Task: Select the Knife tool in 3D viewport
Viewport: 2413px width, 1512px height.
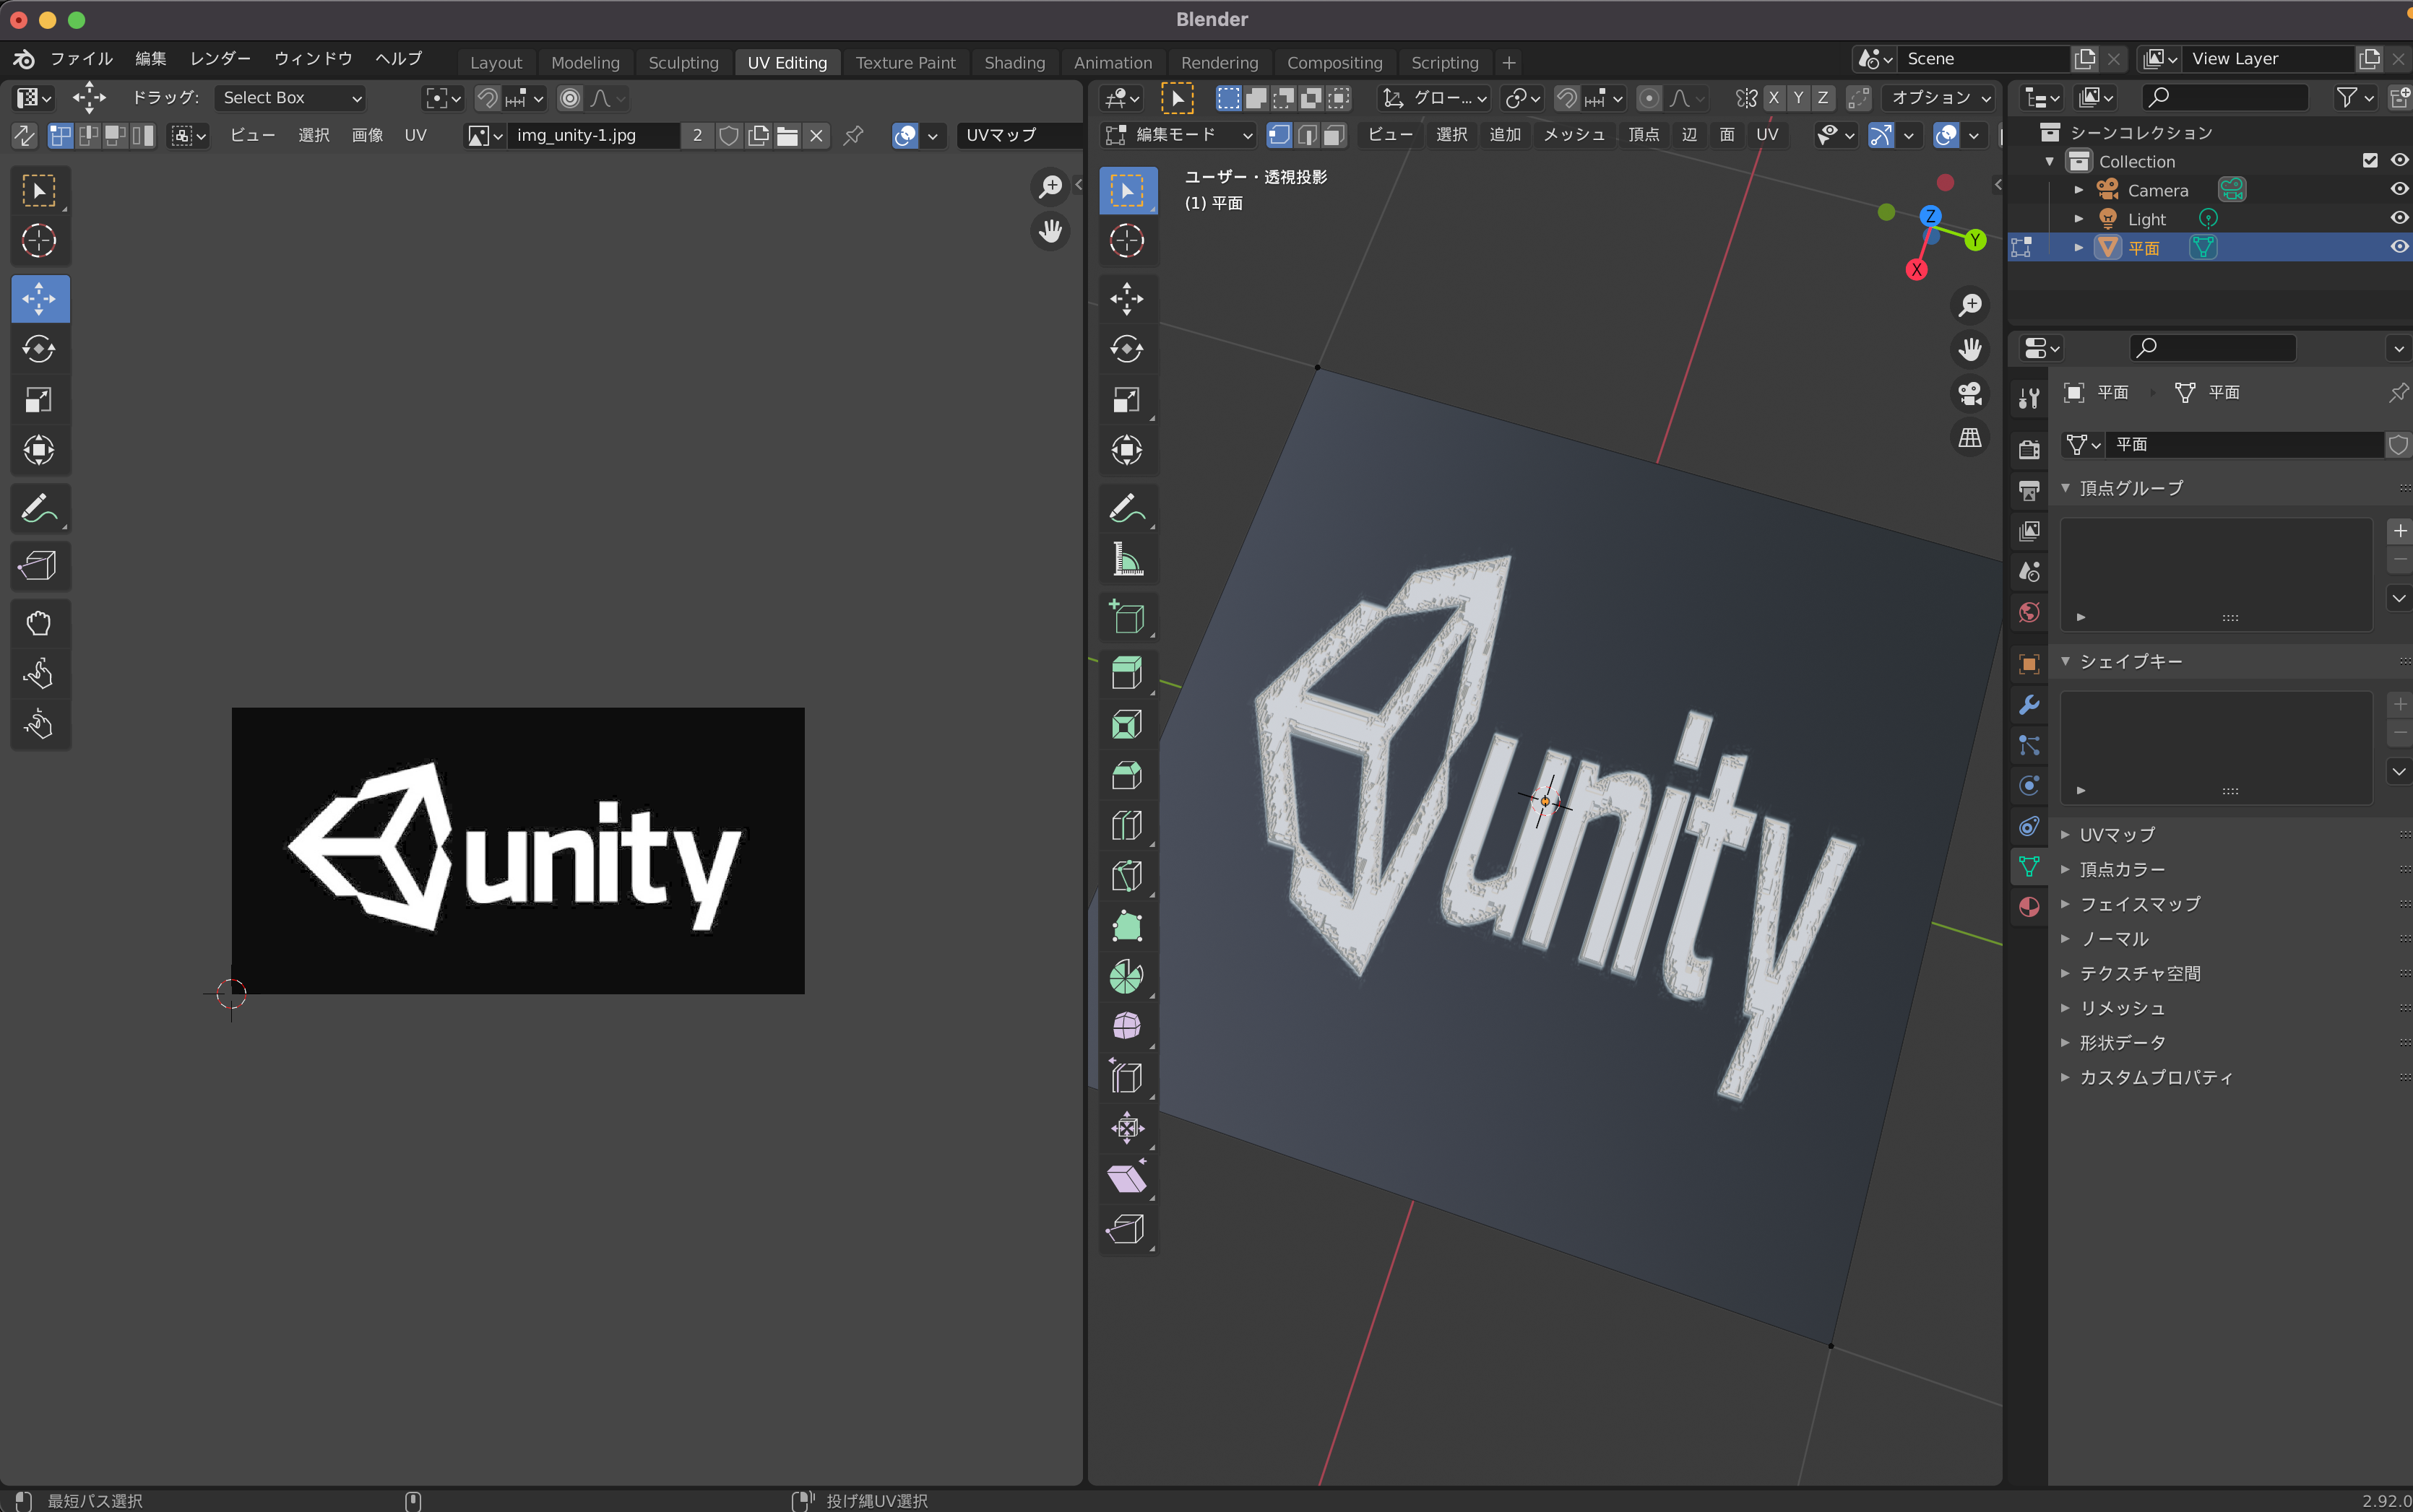Action: click(x=1126, y=876)
